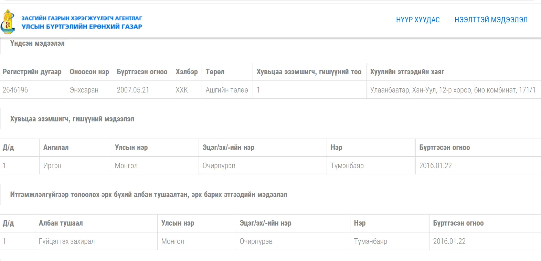541x261 pixels.
Task: Open the НҮҮР ХУУДАС menu item
Action: coord(418,20)
